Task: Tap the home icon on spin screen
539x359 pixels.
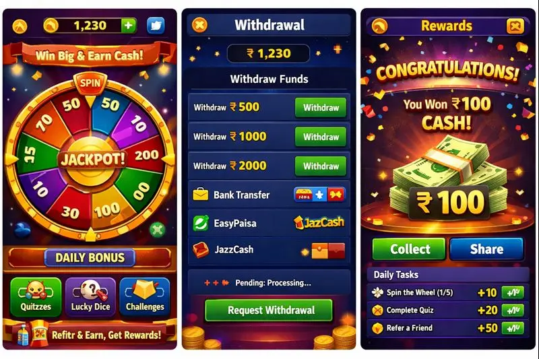Action: [20, 26]
